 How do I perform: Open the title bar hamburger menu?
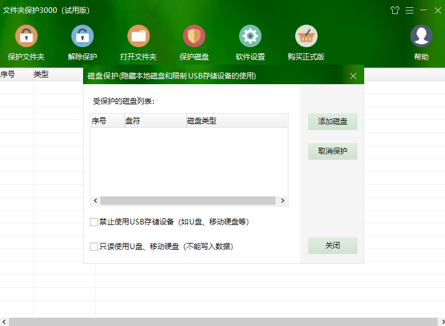point(410,10)
